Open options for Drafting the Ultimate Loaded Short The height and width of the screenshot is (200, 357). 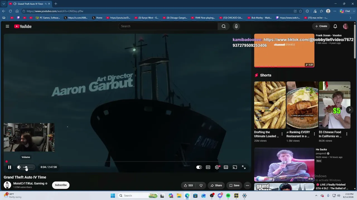(x=282, y=134)
